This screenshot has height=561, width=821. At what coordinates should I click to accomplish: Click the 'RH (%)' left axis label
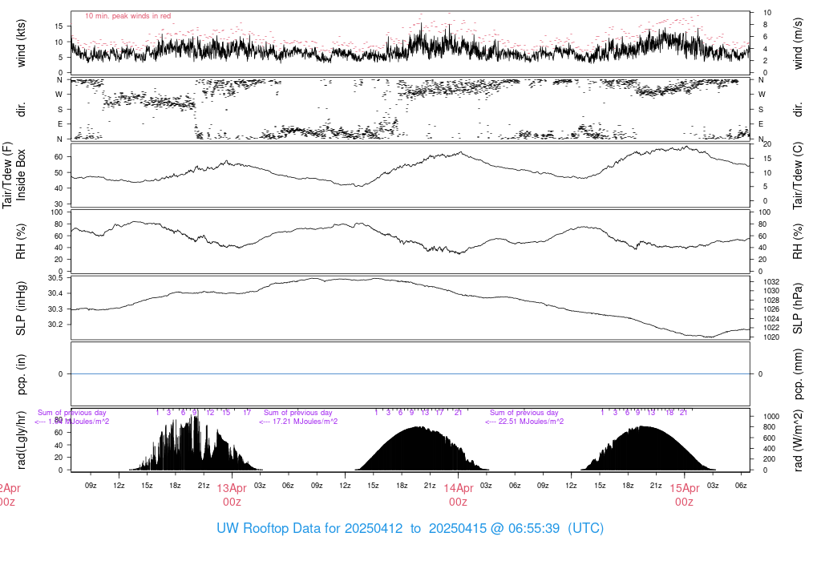coord(21,241)
